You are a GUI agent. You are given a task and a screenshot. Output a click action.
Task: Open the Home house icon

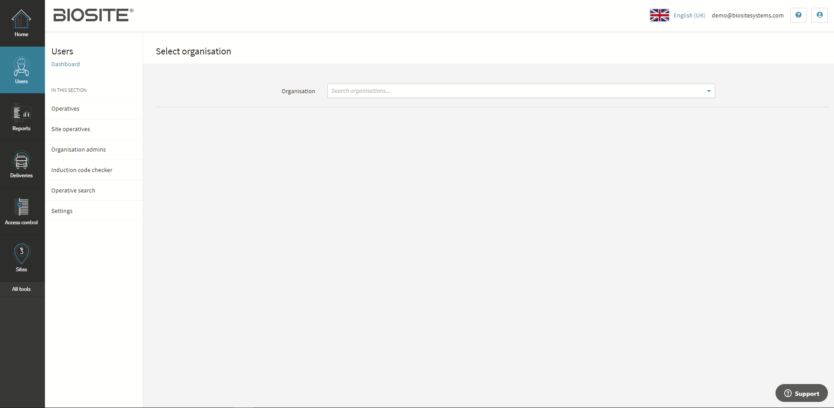(x=21, y=20)
